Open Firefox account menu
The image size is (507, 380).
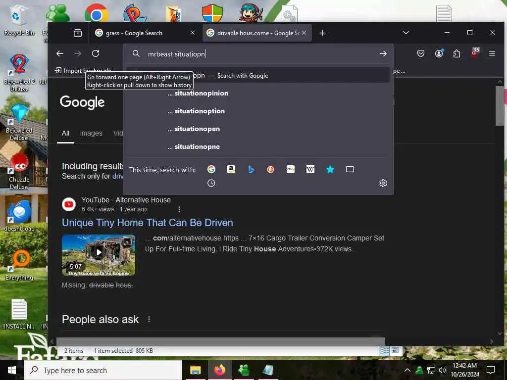pos(439,53)
